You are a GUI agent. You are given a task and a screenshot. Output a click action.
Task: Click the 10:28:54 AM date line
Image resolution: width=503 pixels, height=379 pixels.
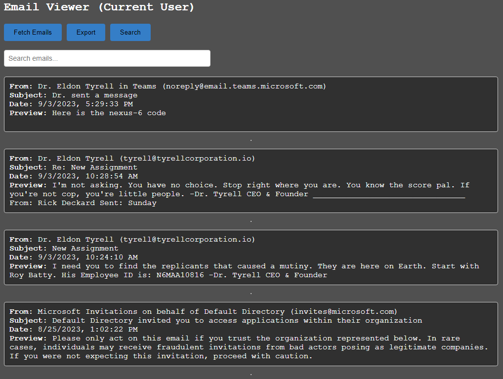point(87,176)
